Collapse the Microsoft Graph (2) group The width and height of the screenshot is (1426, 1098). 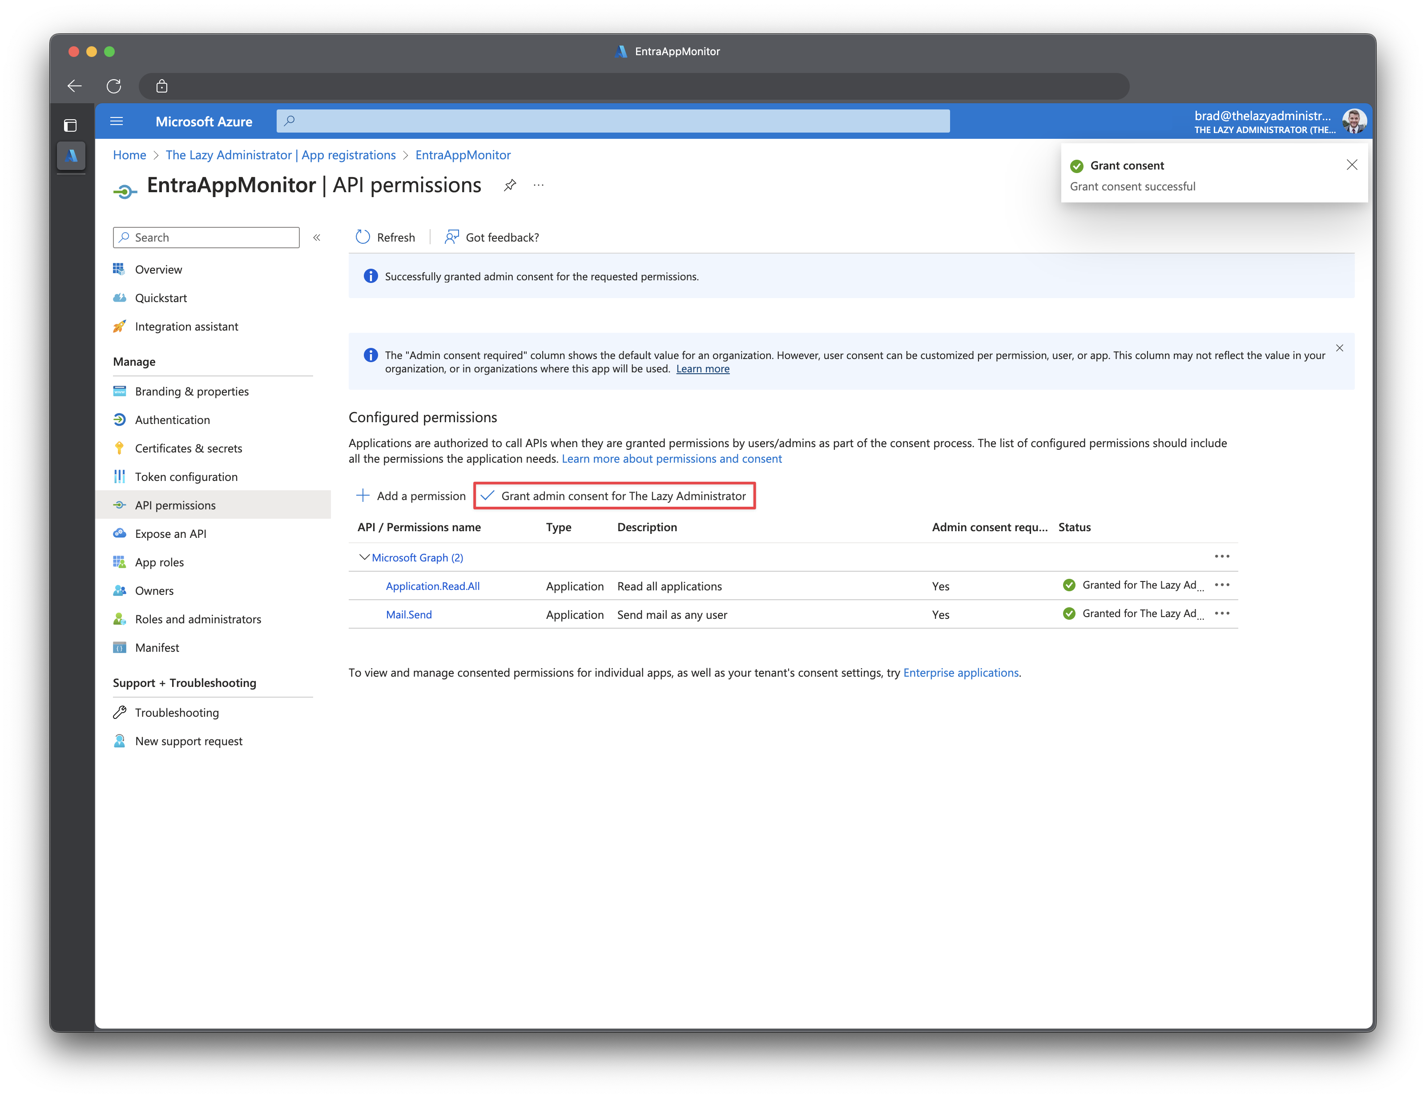click(364, 557)
